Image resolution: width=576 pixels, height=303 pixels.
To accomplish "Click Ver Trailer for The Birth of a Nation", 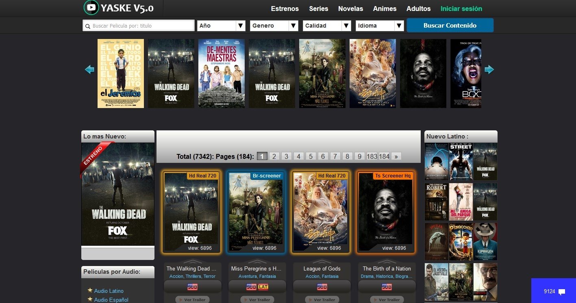I will pyautogui.click(x=387, y=300).
